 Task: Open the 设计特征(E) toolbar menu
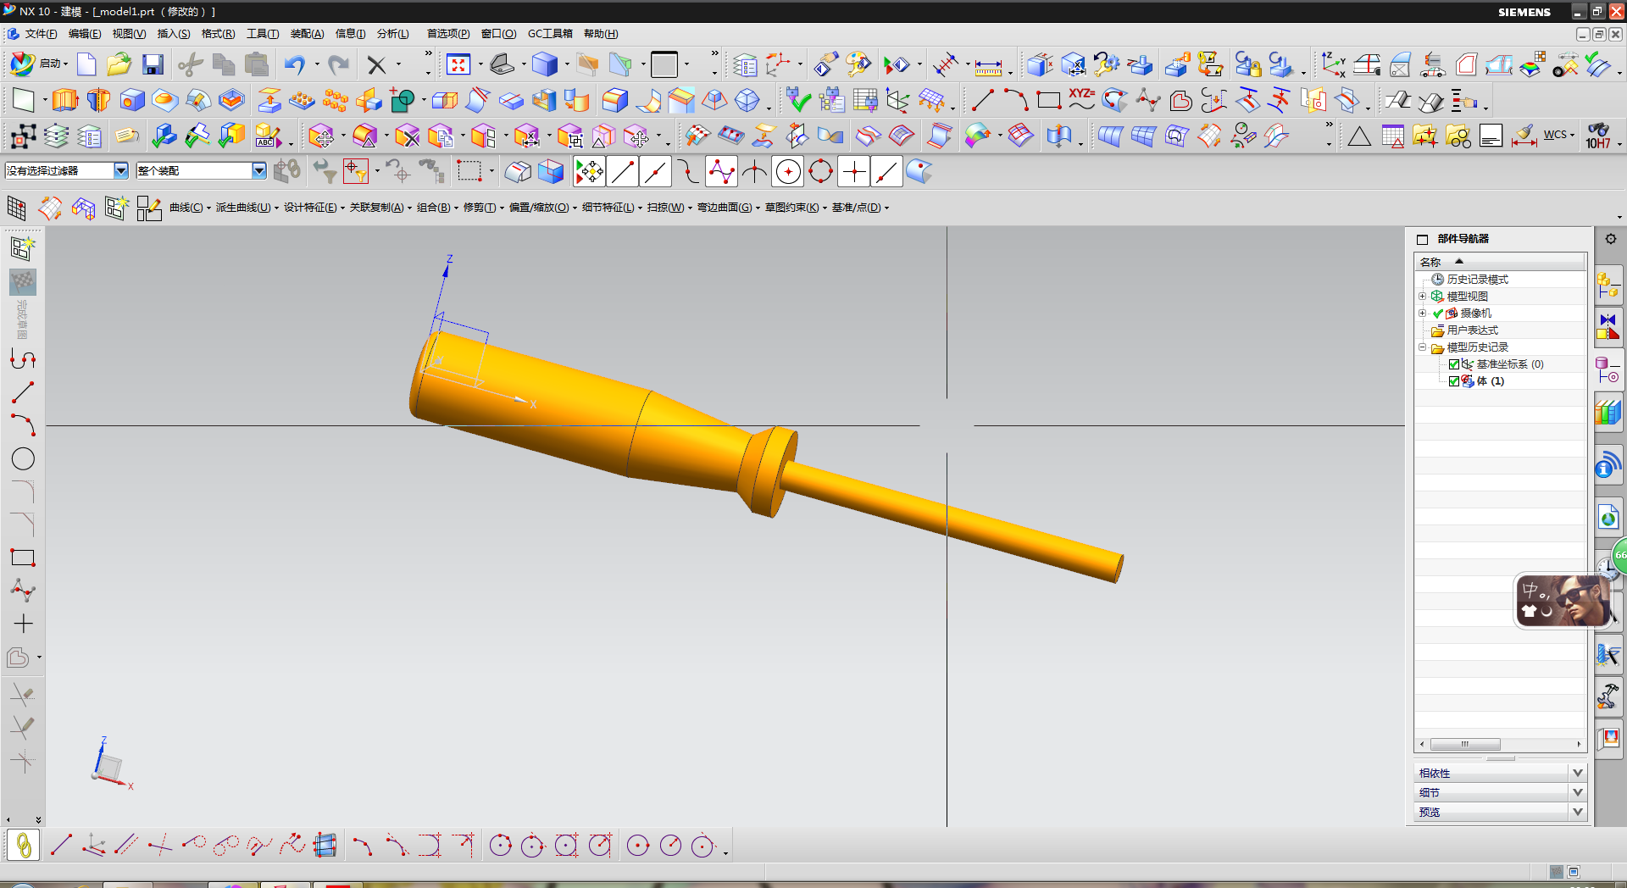(x=314, y=208)
